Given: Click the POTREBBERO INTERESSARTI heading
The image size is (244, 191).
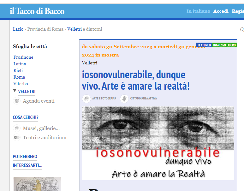Looking at the screenshot, I should [27, 161].
